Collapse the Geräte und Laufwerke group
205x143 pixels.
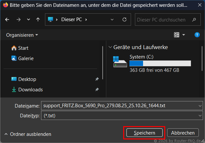click(110, 47)
